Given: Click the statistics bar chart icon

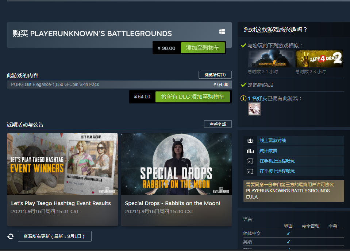Looking at the screenshot, I should [250, 151].
